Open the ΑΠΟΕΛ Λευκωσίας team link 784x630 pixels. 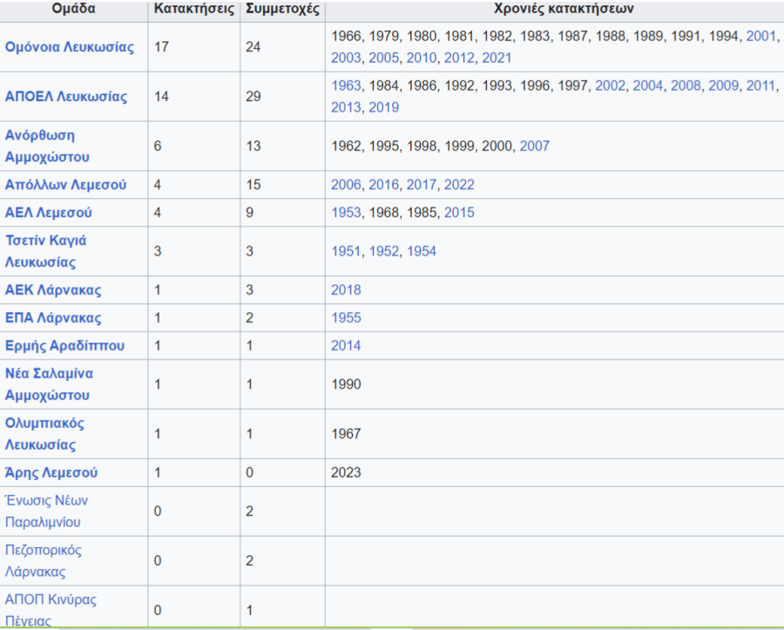(66, 97)
